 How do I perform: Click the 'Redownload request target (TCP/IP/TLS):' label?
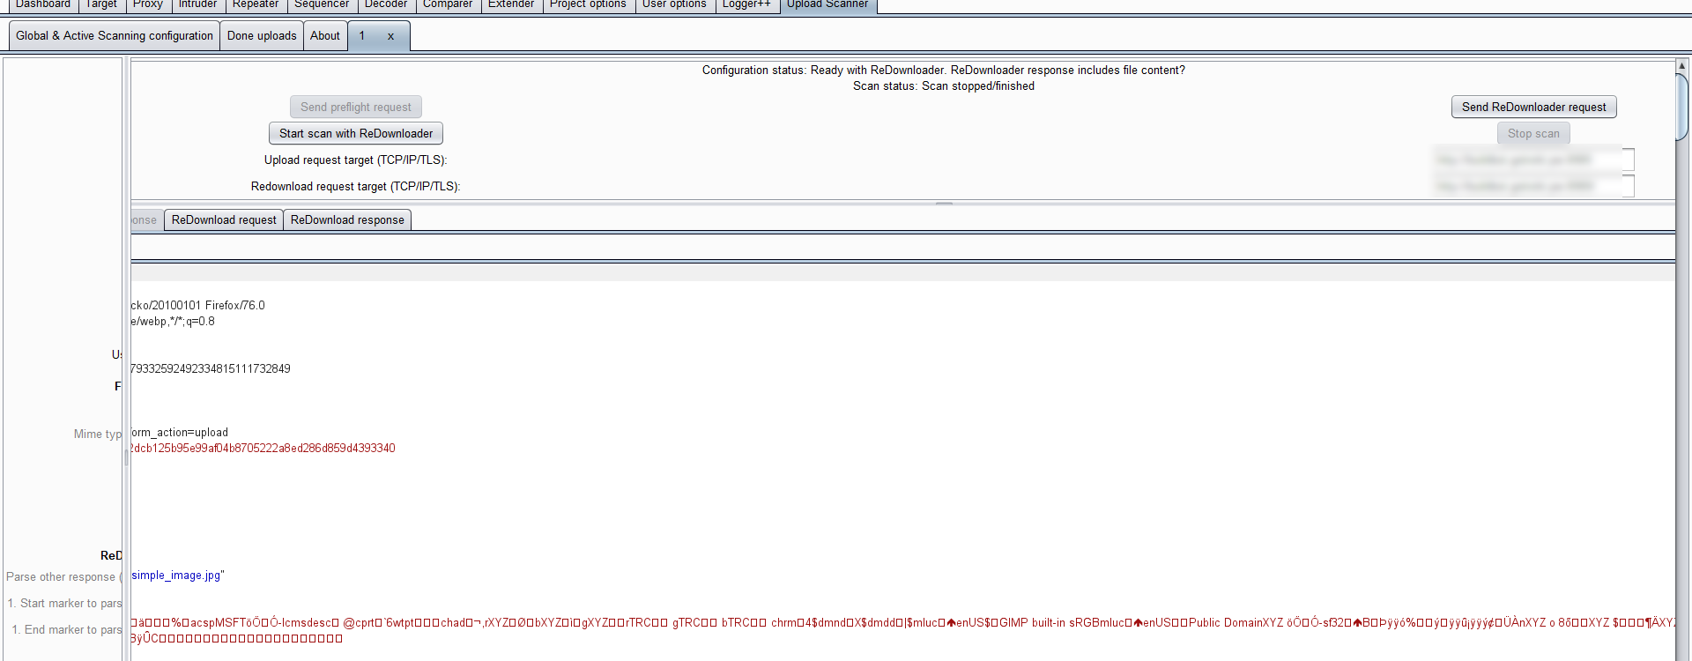pyautogui.click(x=356, y=187)
